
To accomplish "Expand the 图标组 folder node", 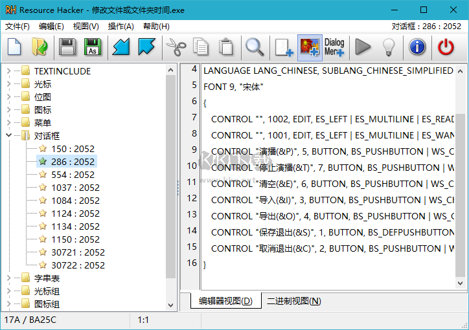I will (x=8, y=303).
